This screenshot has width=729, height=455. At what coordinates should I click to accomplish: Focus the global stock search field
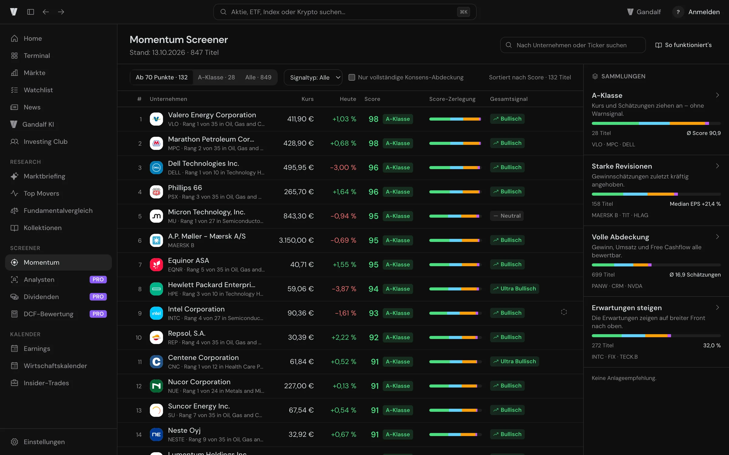point(345,12)
